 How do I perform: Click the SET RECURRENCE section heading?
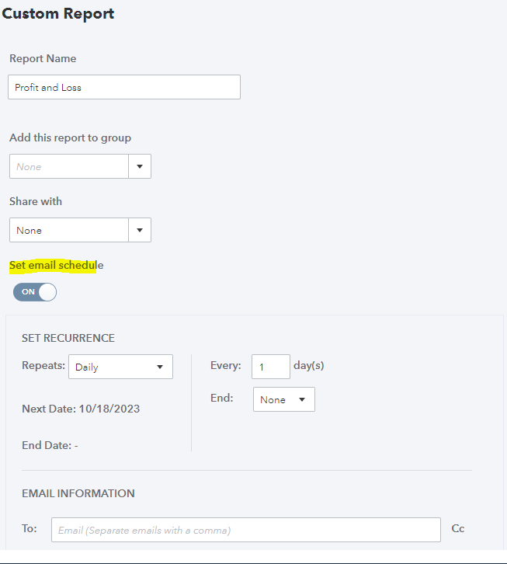68,339
